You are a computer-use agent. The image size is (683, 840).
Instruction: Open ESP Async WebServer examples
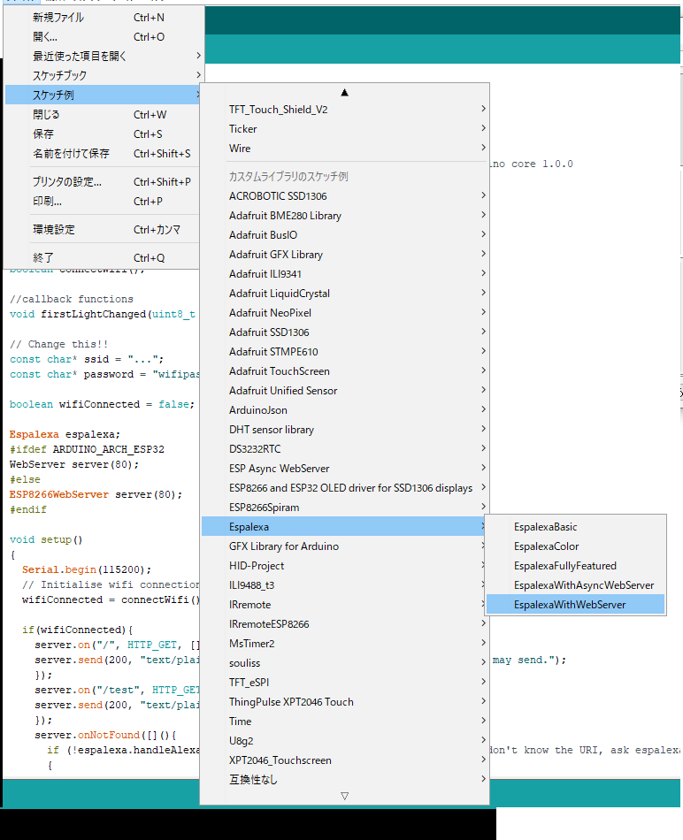point(345,469)
